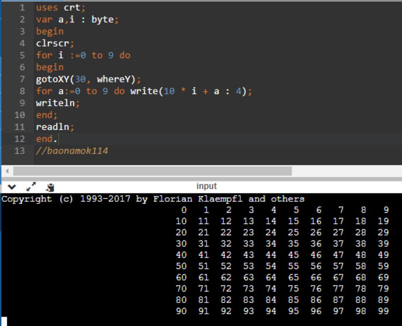
Task: Collapse the console with the chevron icon
Action: 12,187
